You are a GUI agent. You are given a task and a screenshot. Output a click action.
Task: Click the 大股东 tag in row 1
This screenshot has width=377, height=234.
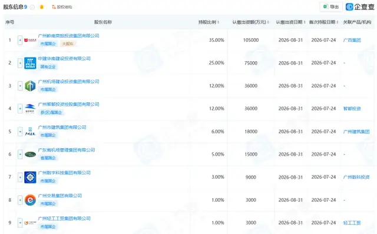(68, 44)
